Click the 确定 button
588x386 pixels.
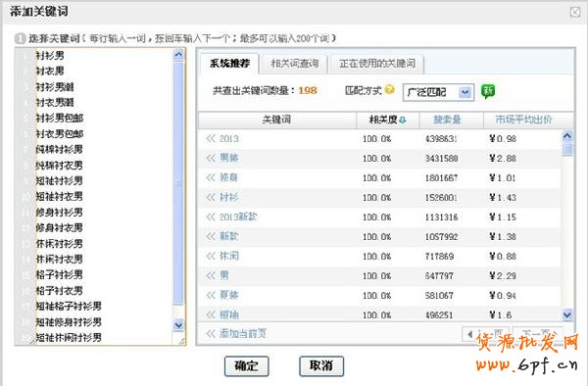[x=246, y=365]
